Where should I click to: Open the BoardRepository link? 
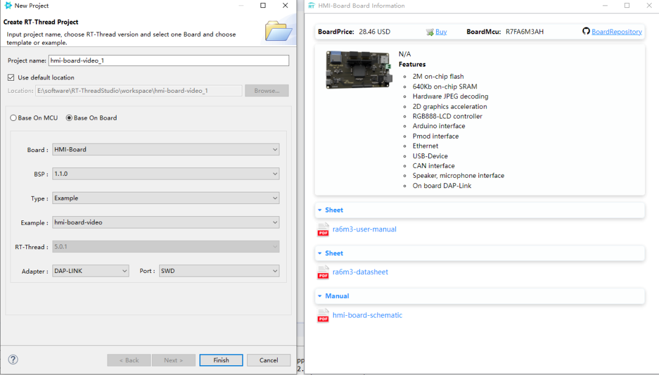616,32
